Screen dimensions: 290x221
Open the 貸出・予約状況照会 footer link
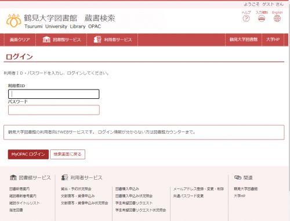[x=76, y=189]
